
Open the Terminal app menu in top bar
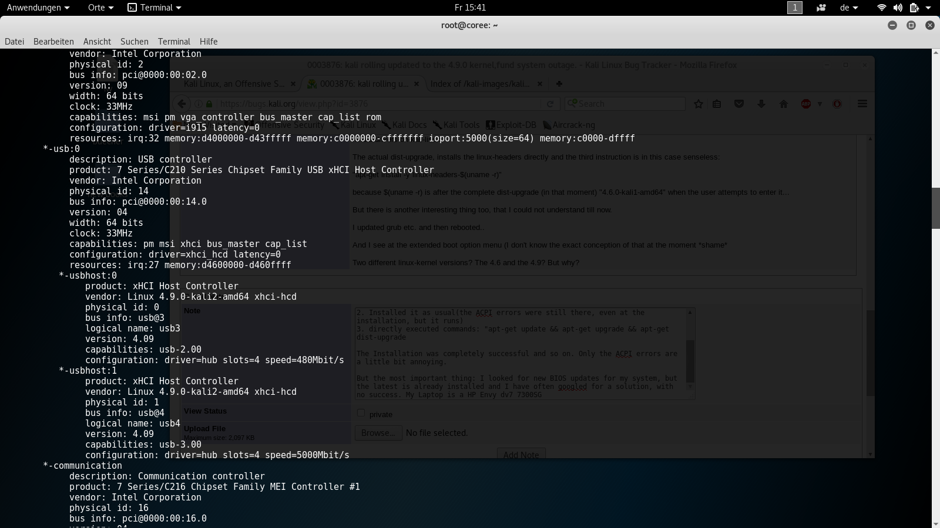tap(155, 8)
